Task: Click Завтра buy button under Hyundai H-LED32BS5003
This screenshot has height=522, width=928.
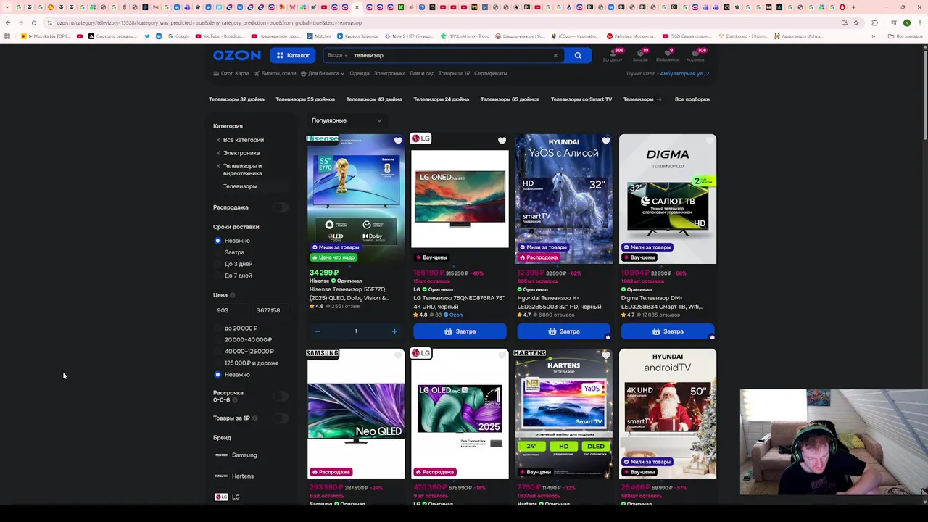Action: point(563,331)
